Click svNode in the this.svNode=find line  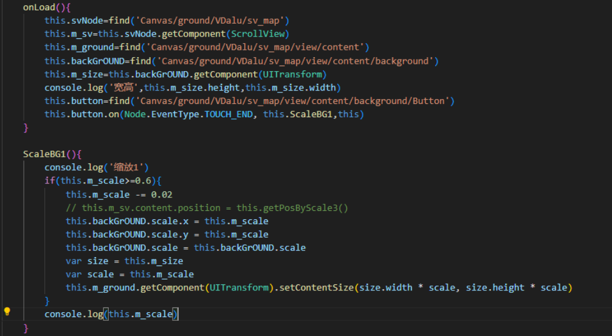[x=87, y=20]
